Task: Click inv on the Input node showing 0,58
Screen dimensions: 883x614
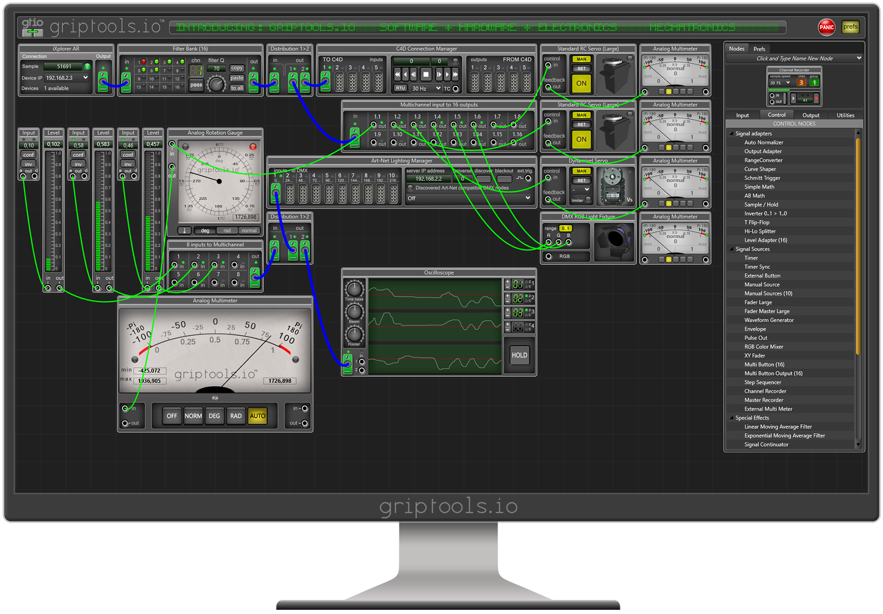Action: tap(78, 164)
